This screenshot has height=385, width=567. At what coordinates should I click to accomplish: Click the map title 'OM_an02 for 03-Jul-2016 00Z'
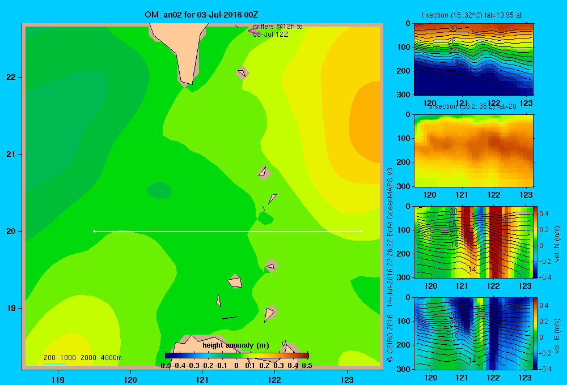[x=201, y=15]
